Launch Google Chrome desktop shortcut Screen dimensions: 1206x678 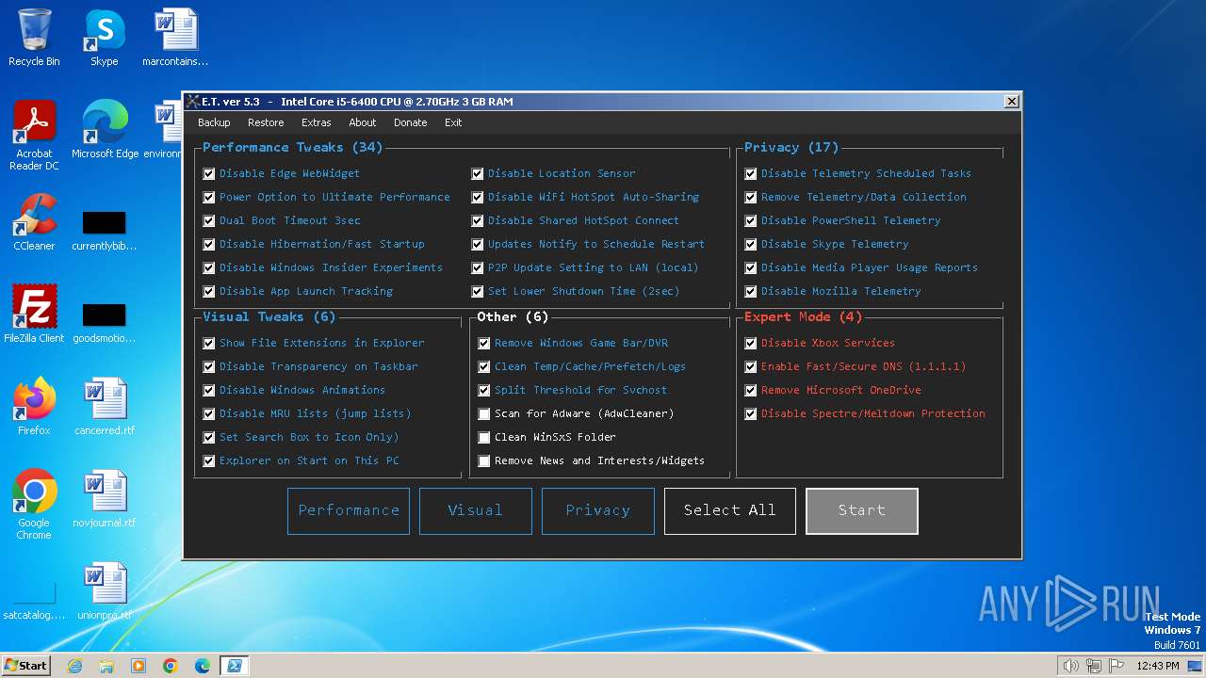click(x=34, y=505)
